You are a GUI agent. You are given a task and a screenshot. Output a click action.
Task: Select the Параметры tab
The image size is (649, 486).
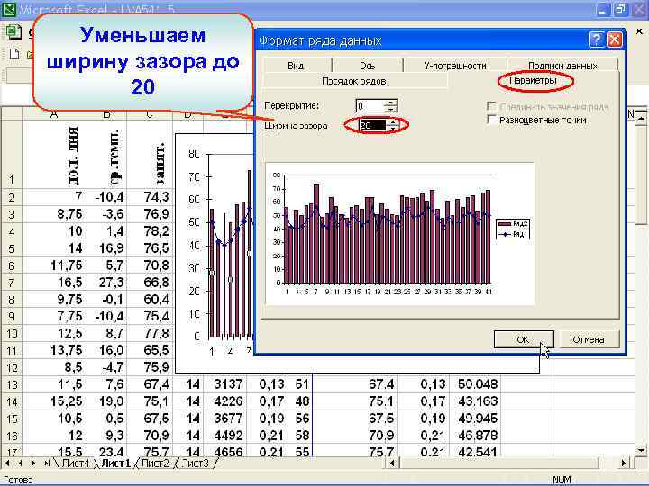[x=535, y=81]
